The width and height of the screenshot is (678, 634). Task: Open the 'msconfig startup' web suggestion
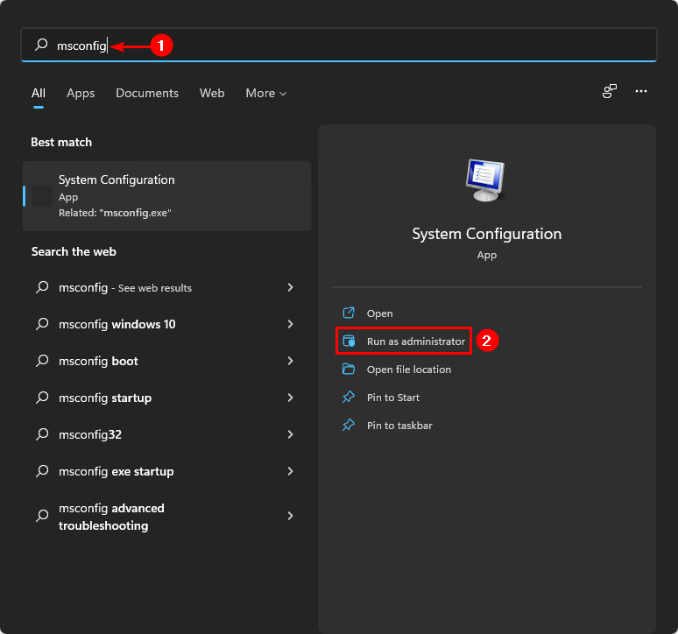167,398
